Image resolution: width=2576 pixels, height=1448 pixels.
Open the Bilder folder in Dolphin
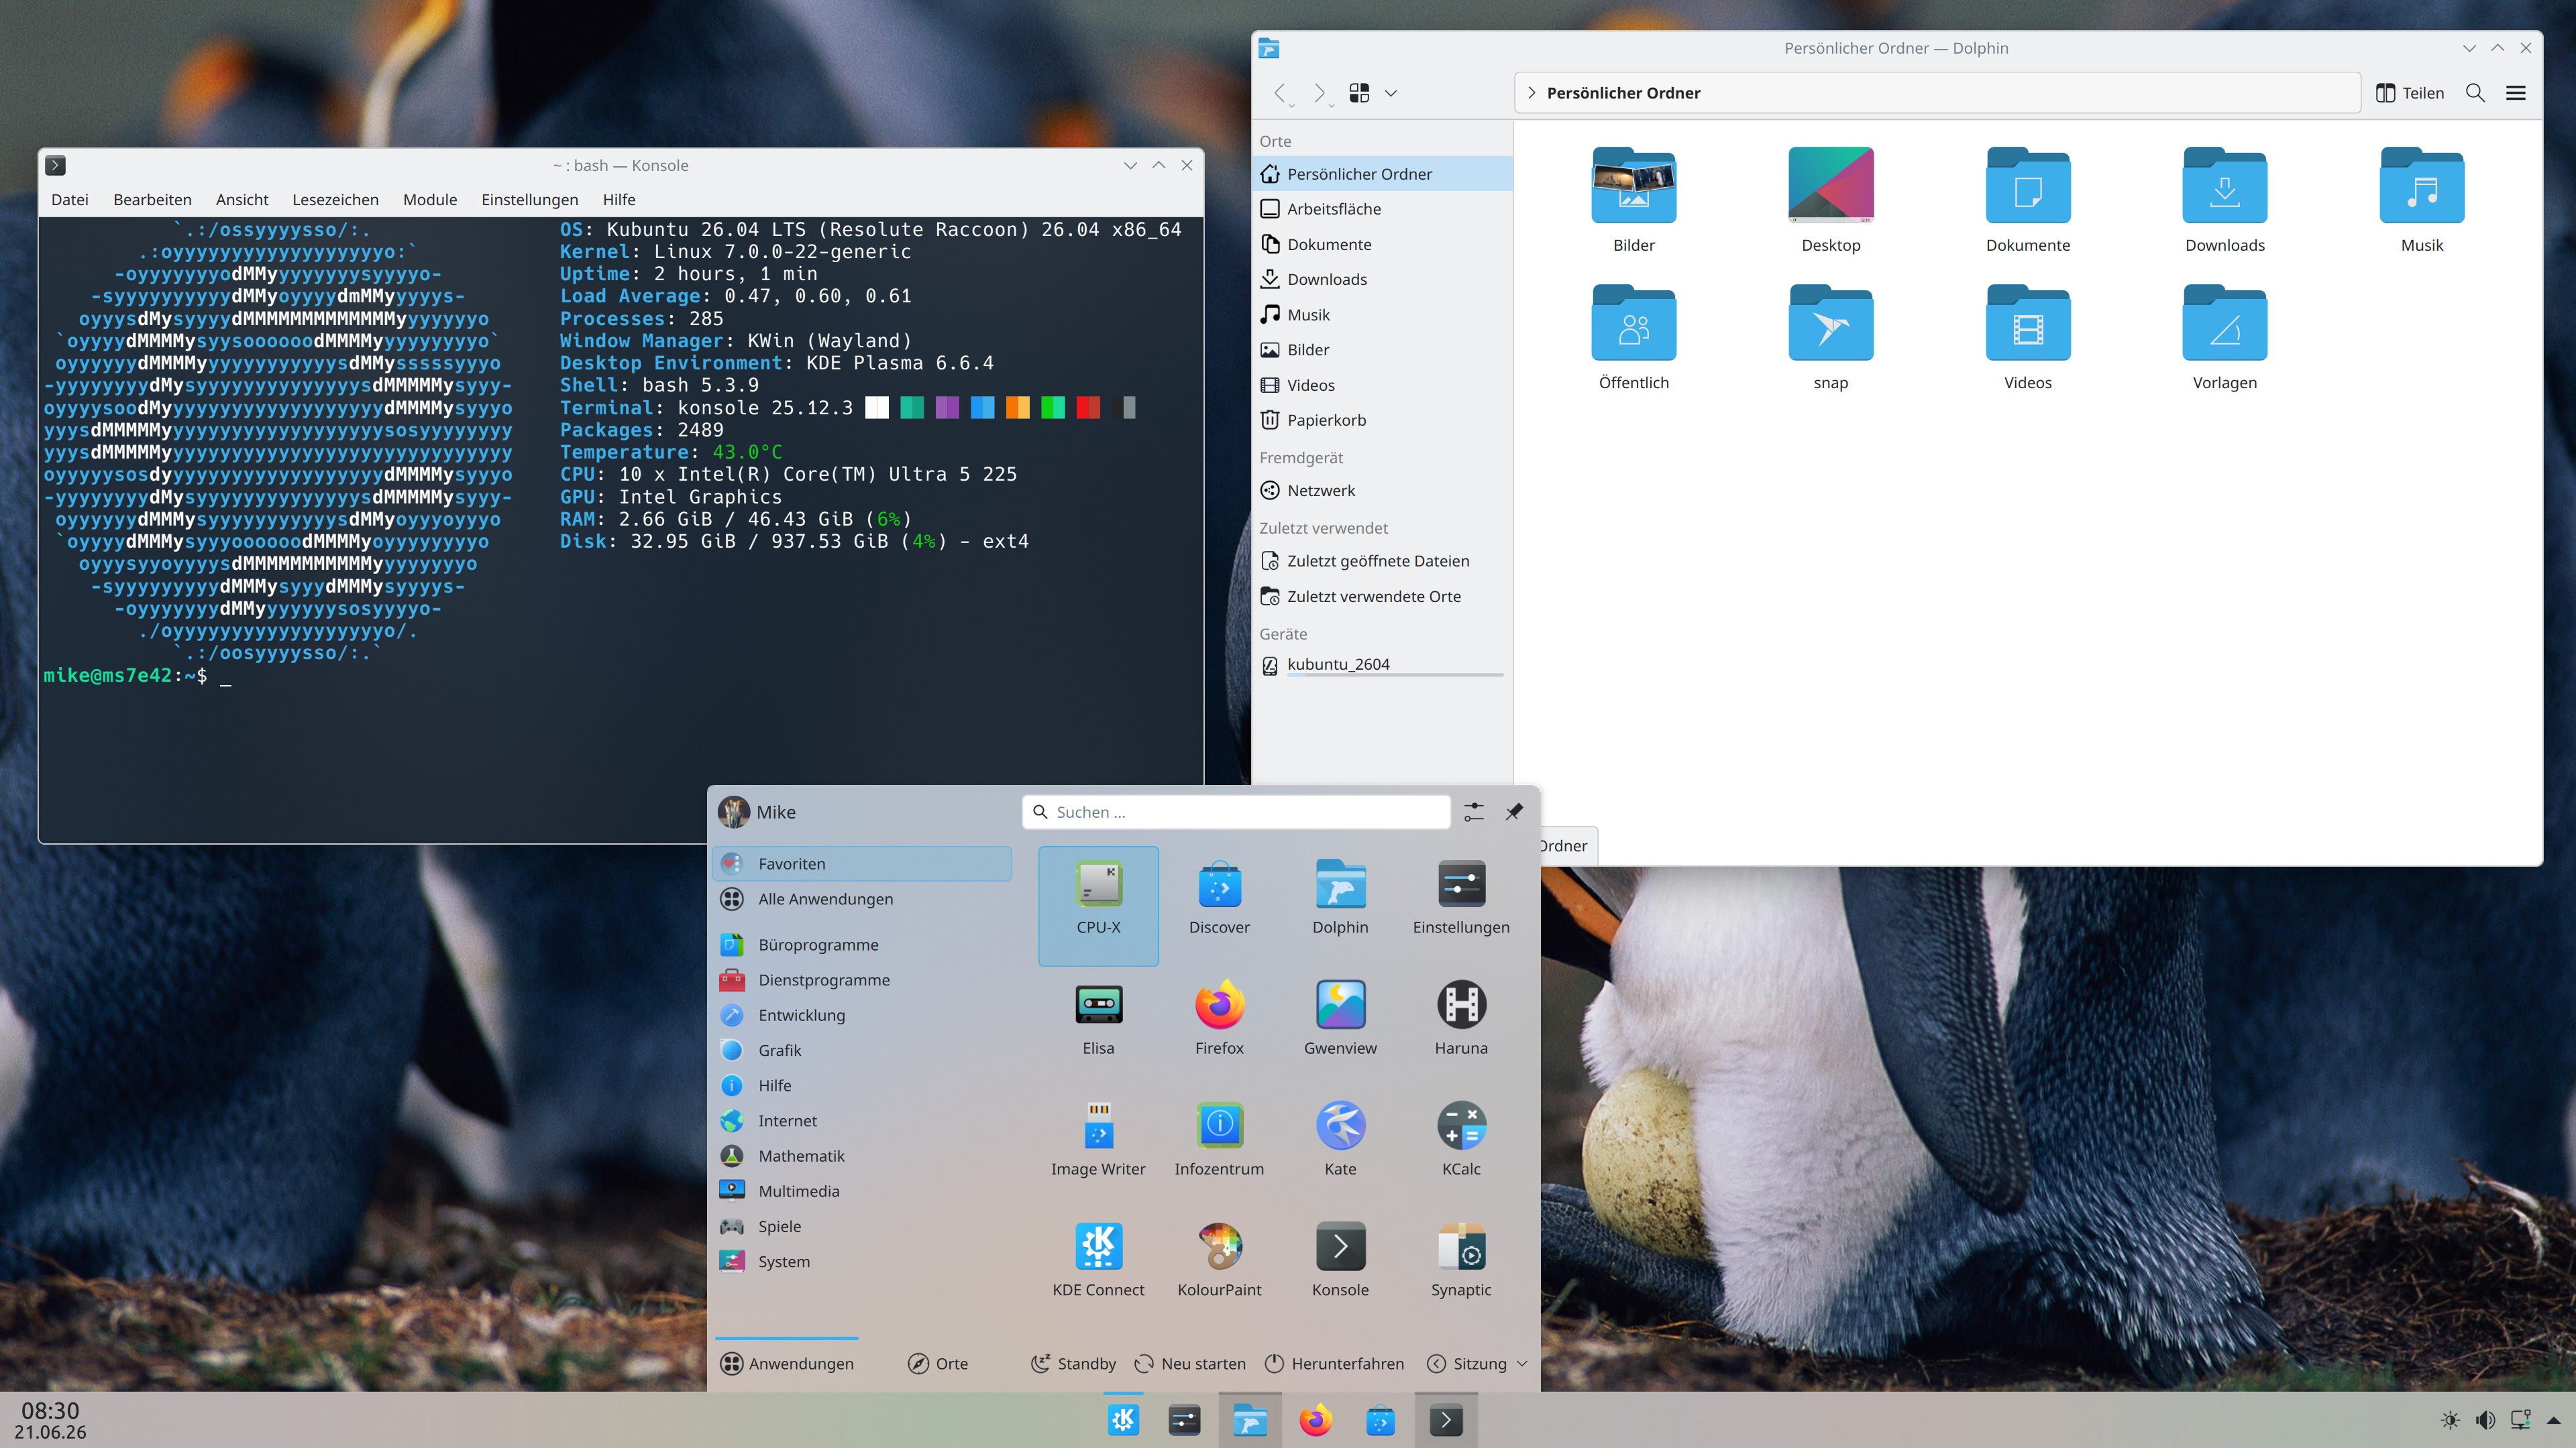(x=1633, y=200)
